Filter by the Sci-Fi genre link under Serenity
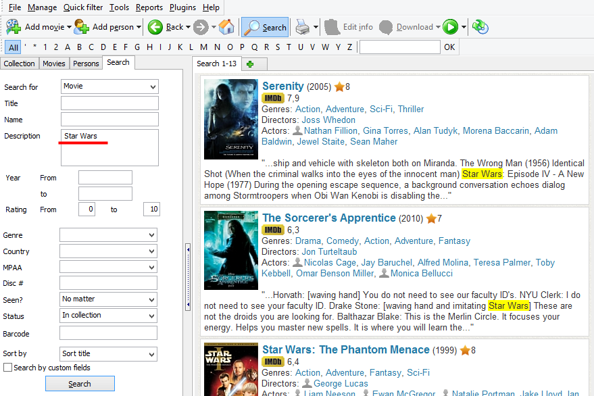This screenshot has width=594, height=396. (x=381, y=109)
